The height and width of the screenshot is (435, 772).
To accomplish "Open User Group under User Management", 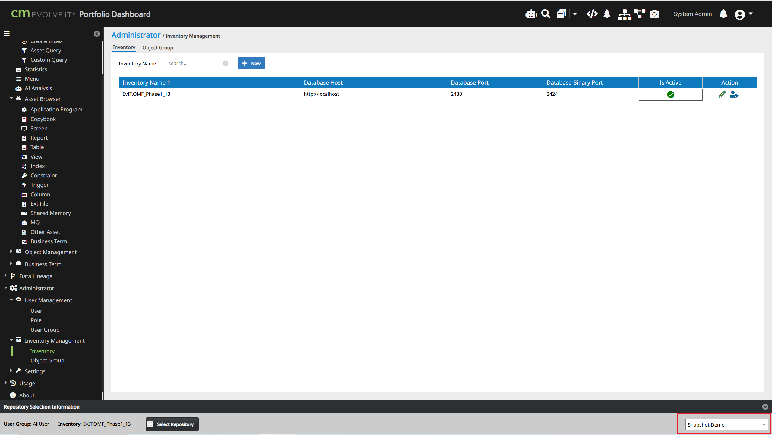I will (45, 330).
